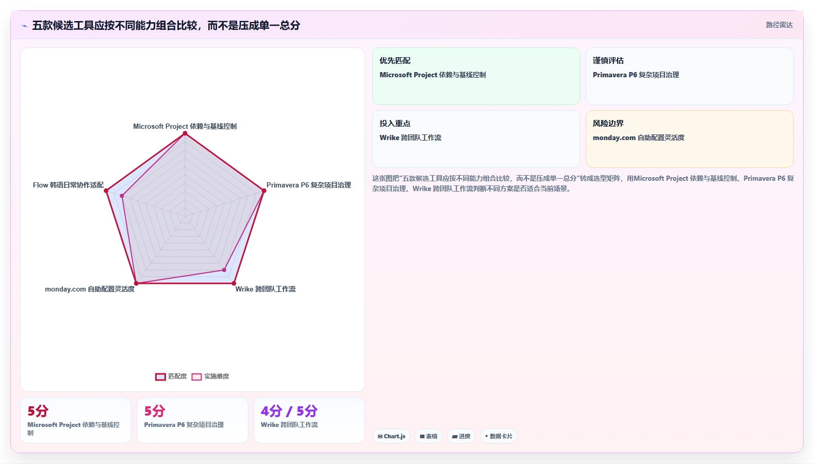The height and width of the screenshot is (464, 814).
Task: Click the Flow inner 实施难度 data point
Action: [122, 196]
